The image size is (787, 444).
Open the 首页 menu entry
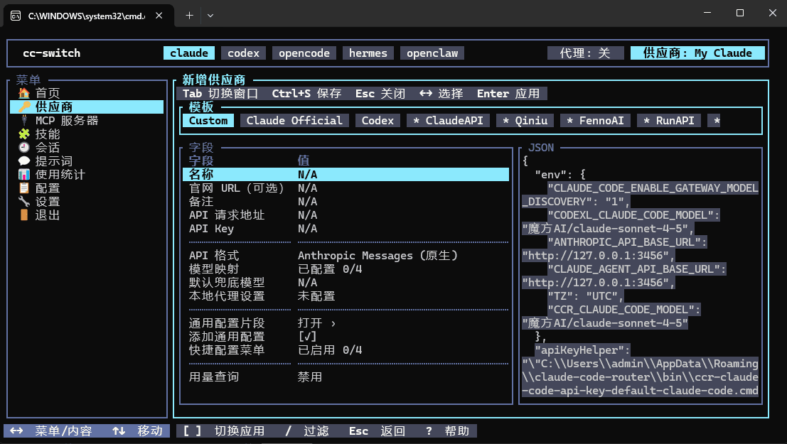coord(47,93)
